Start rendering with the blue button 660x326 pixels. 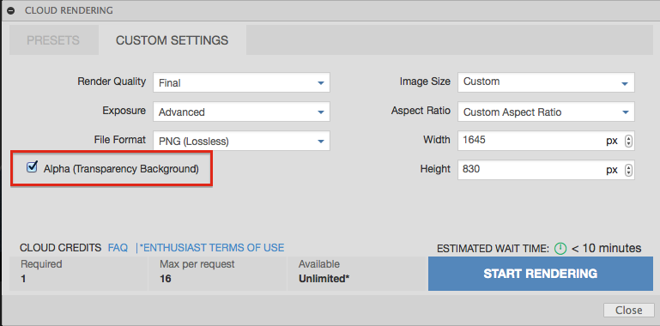pyautogui.click(x=541, y=274)
